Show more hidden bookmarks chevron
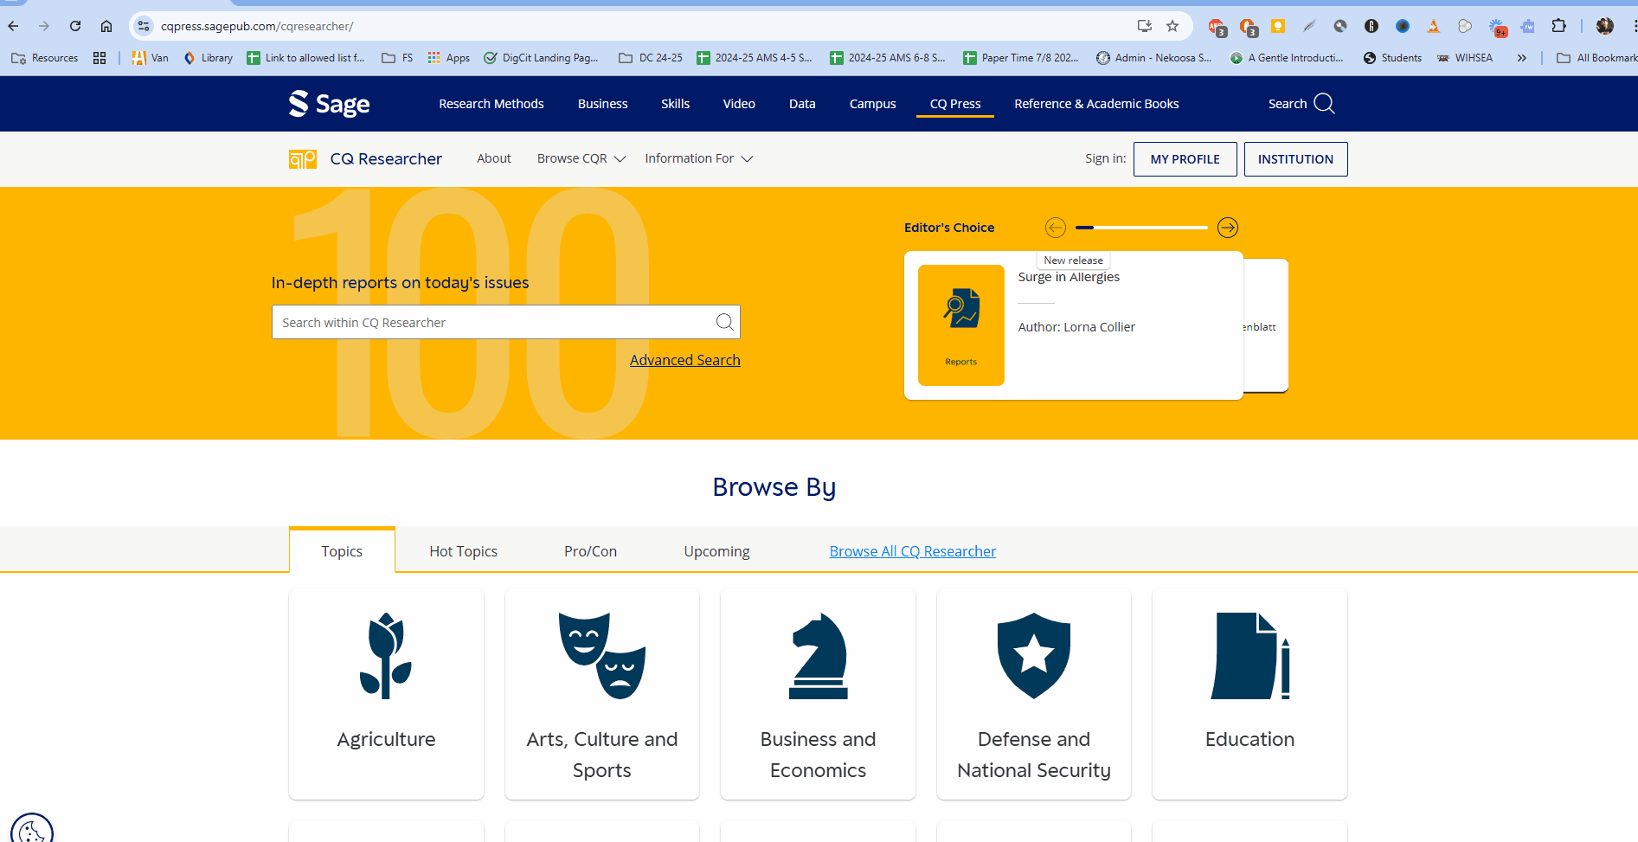Screen dimensions: 1638x842 pos(1521,58)
